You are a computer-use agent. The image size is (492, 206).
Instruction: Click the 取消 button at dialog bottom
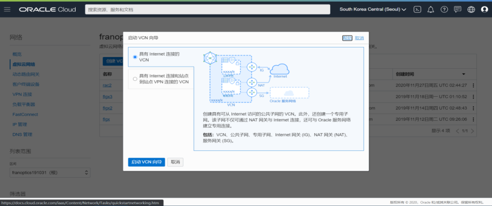point(175,162)
